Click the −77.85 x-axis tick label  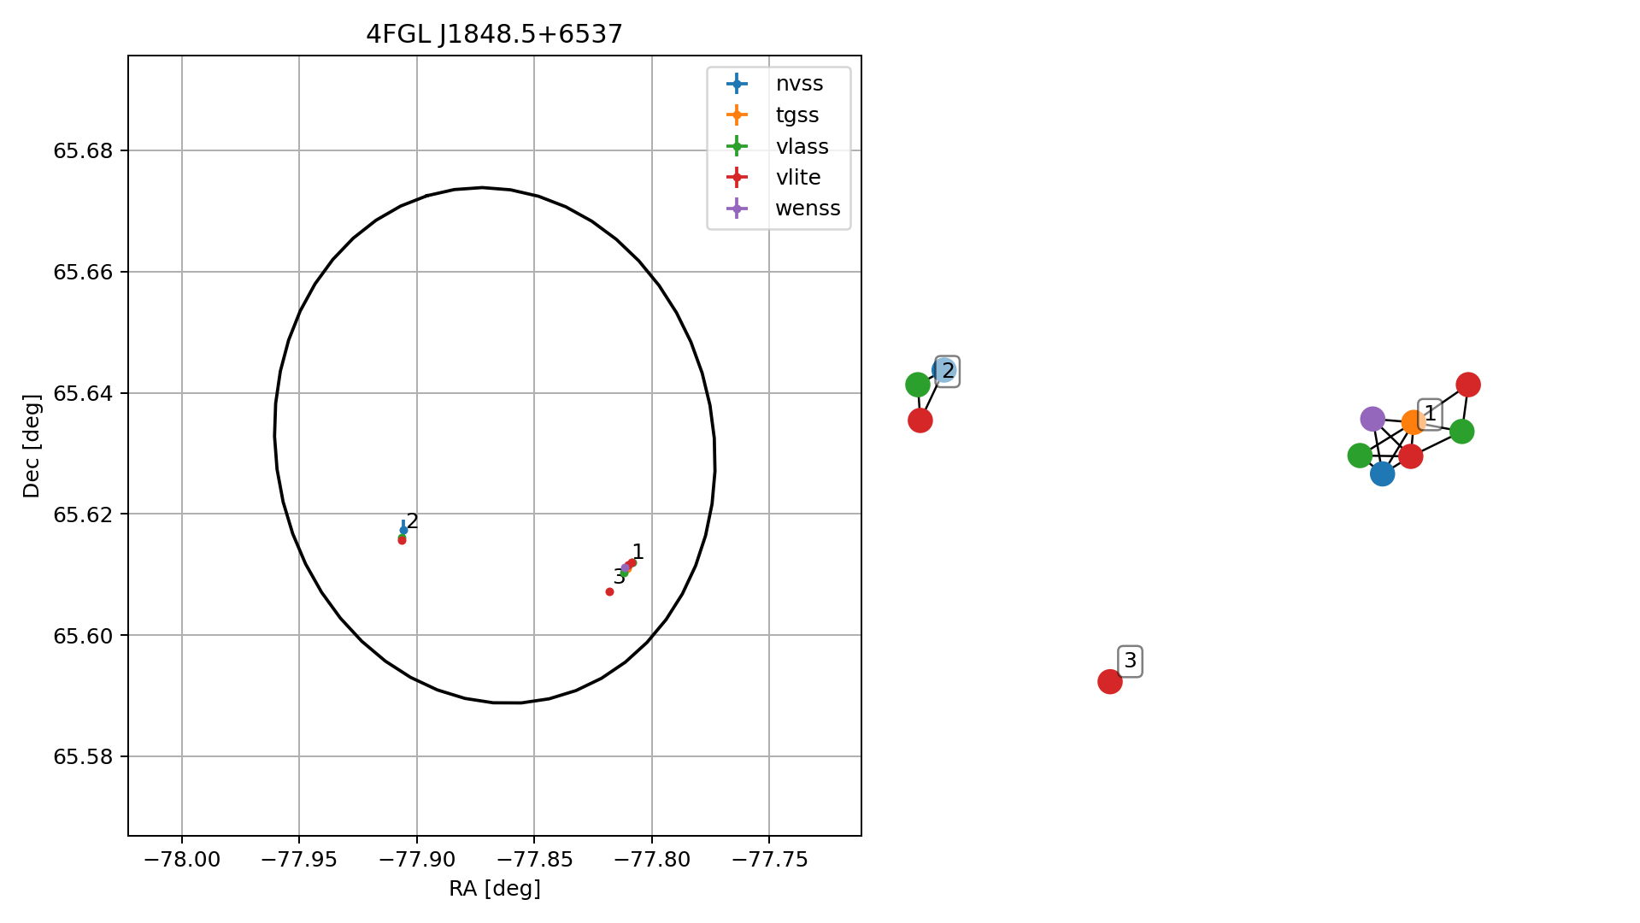coord(533,860)
